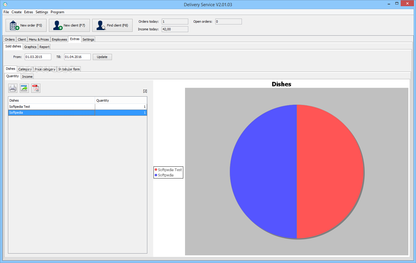Screen dimensions: 416x263
Task: Switch to the Graphics sub-tab
Action: [x=30, y=47]
